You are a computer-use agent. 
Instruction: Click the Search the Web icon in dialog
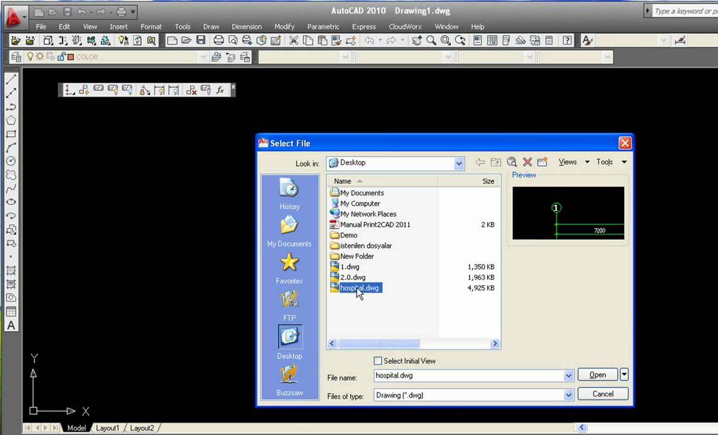[x=511, y=162]
